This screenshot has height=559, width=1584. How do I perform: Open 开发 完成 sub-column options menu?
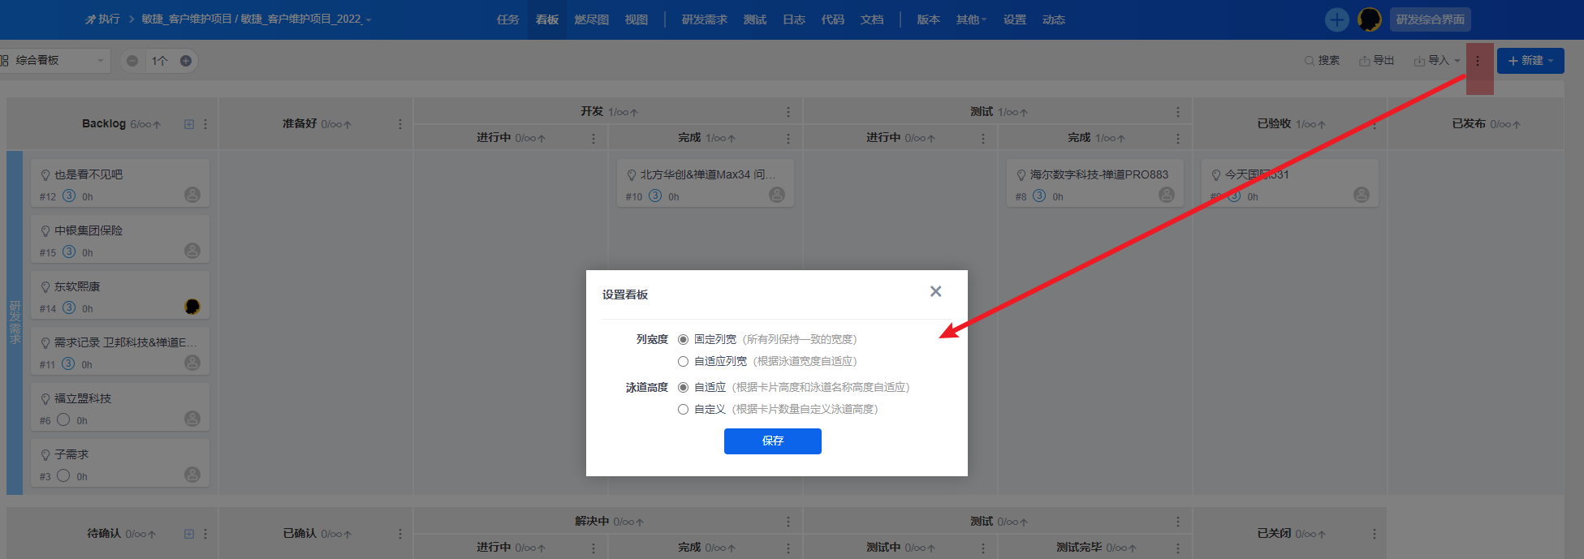788,139
